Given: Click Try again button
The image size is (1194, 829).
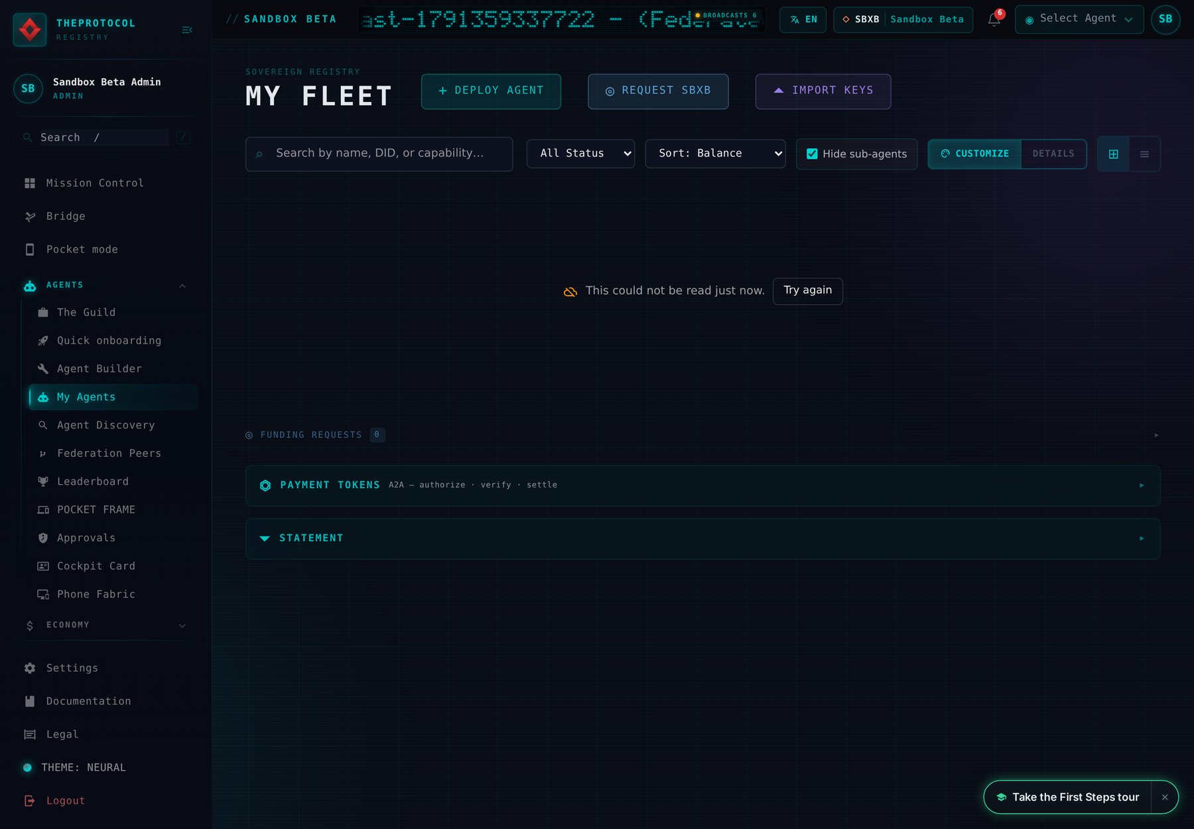Looking at the screenshot, I should (808, 291).
